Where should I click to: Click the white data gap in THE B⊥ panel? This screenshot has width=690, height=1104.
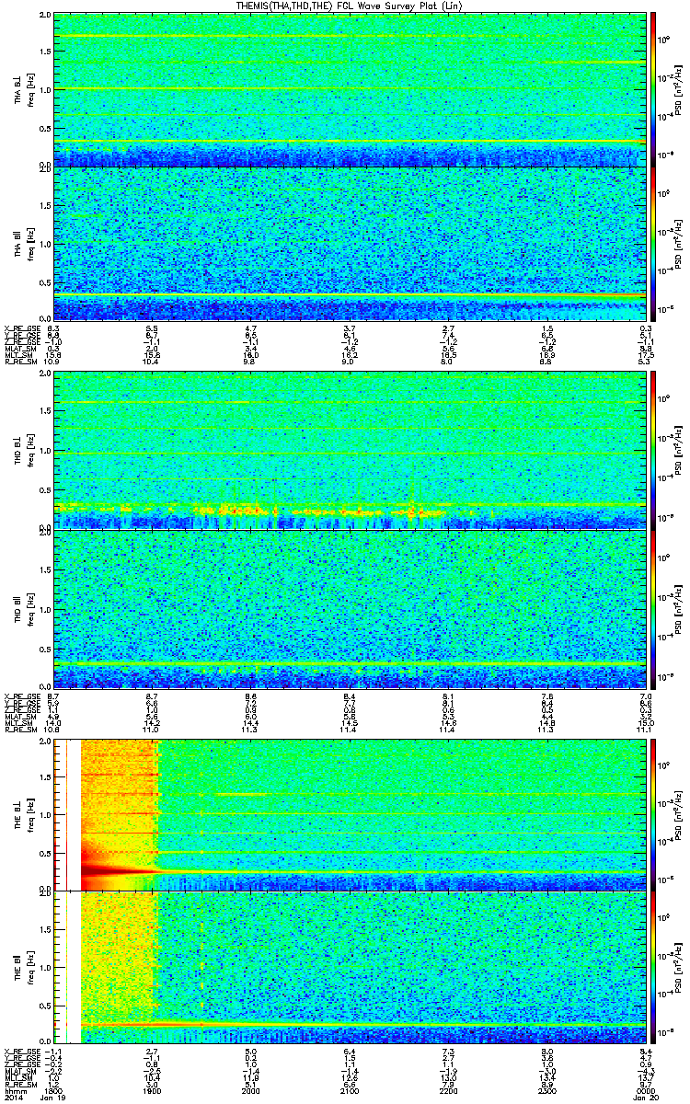75,813
